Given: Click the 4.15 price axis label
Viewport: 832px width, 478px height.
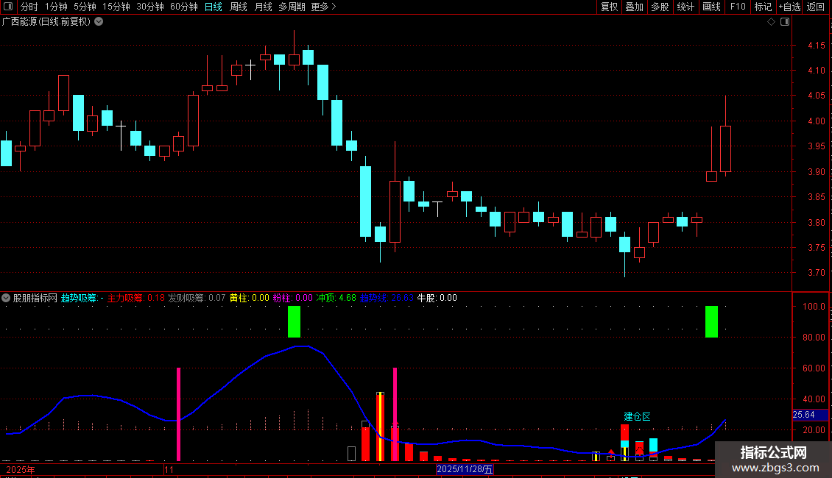Looking at the screenshot, I should point(816,46).
